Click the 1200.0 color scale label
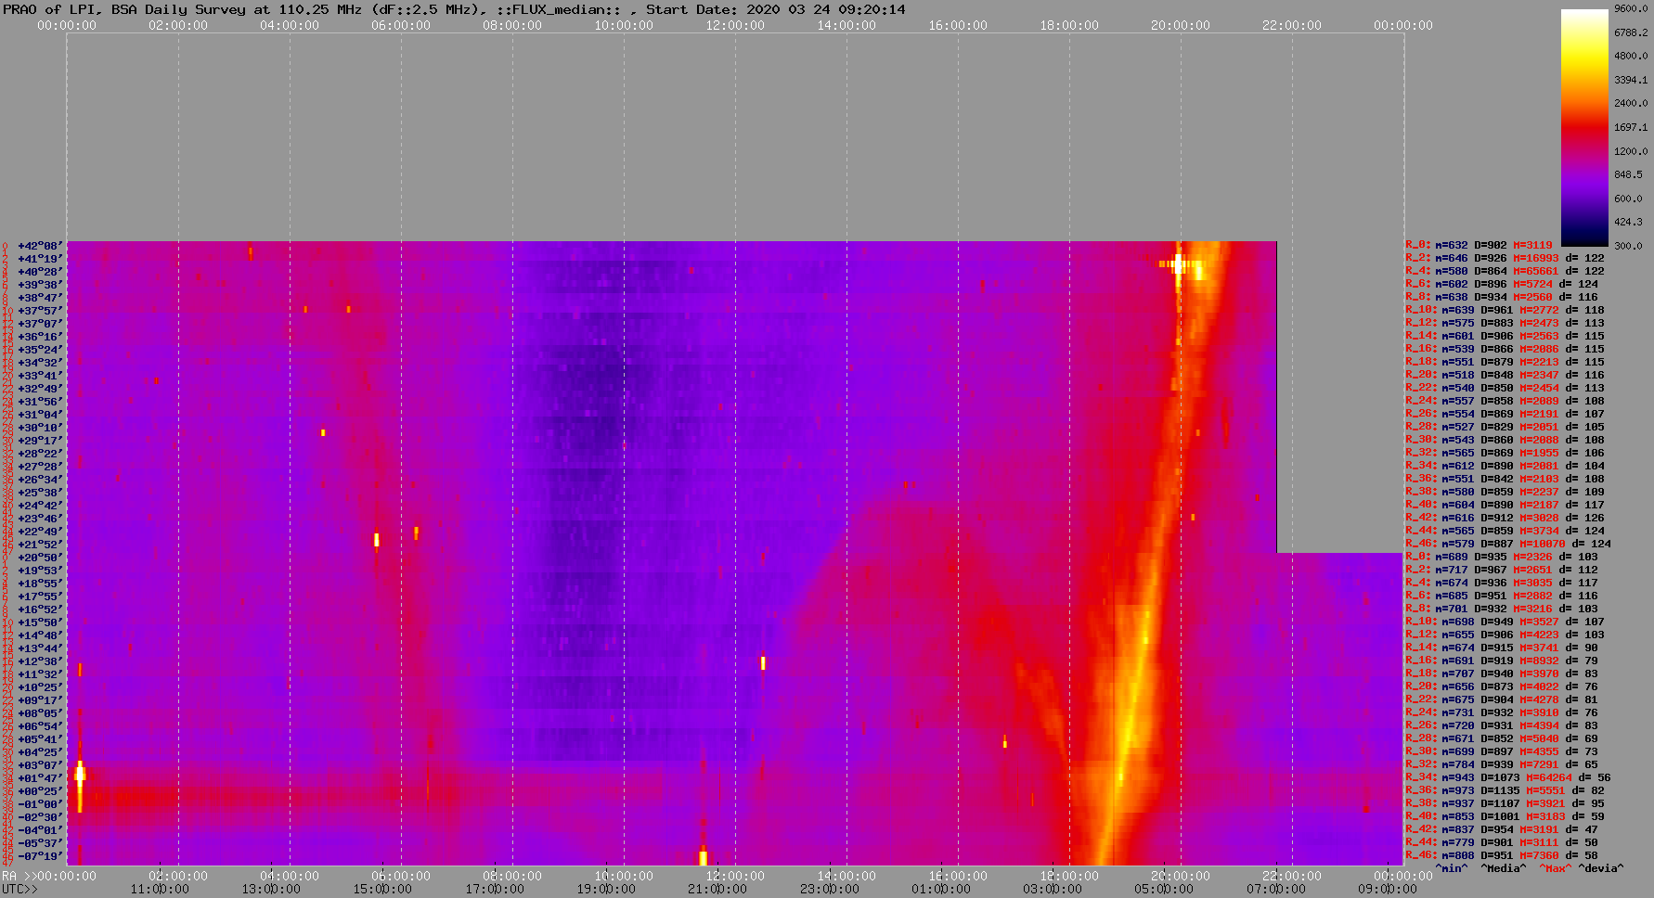The image size is (1654, 898). [x=1631, y=151]
